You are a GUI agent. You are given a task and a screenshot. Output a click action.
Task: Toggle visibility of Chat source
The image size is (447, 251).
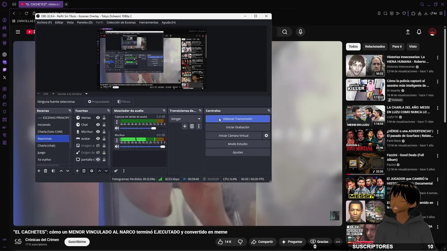[x=98, y=124]
